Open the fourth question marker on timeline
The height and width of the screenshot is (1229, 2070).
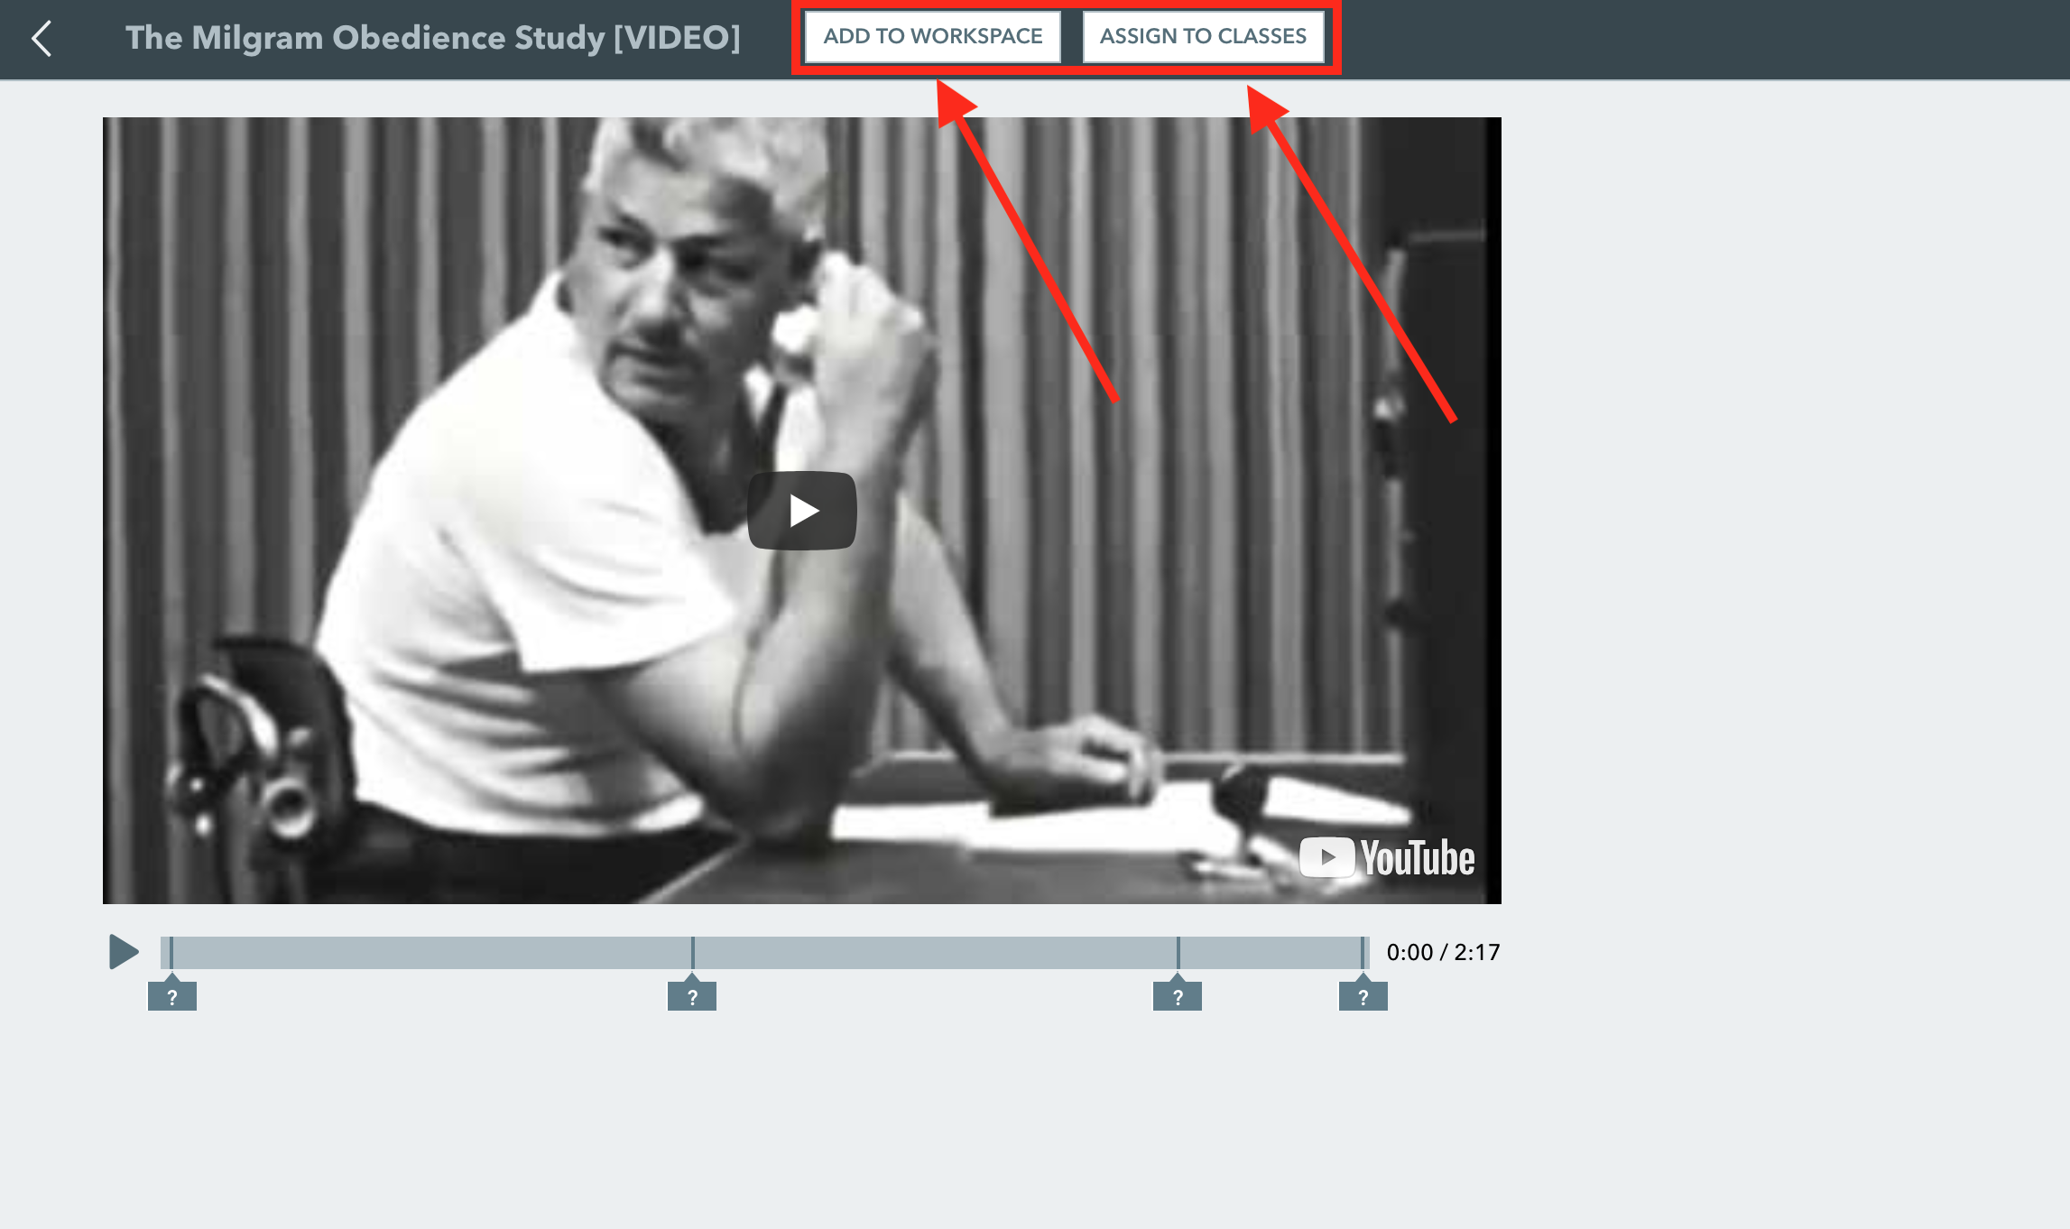1363,995
